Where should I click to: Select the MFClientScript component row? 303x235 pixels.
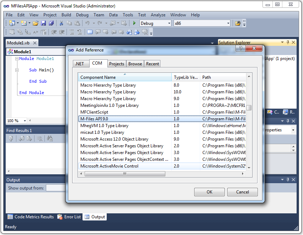(x=162, y=112)
